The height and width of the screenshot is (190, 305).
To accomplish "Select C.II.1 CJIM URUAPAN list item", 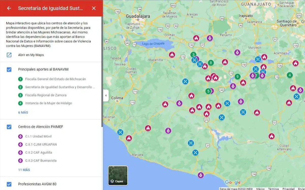I will coord(41,144).
